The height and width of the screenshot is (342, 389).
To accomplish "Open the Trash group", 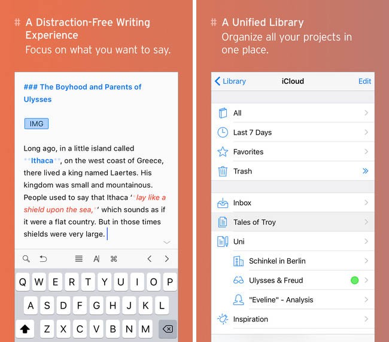I will tap(293, 171).
